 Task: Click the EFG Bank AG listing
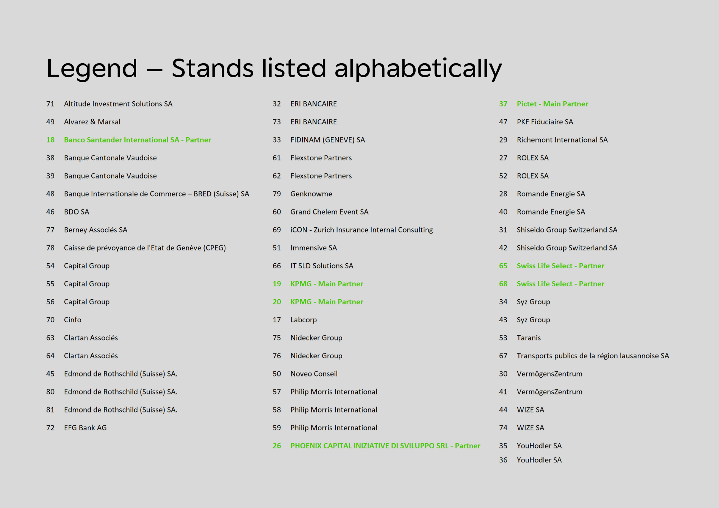pyautogui.click(x=85, y=428)
